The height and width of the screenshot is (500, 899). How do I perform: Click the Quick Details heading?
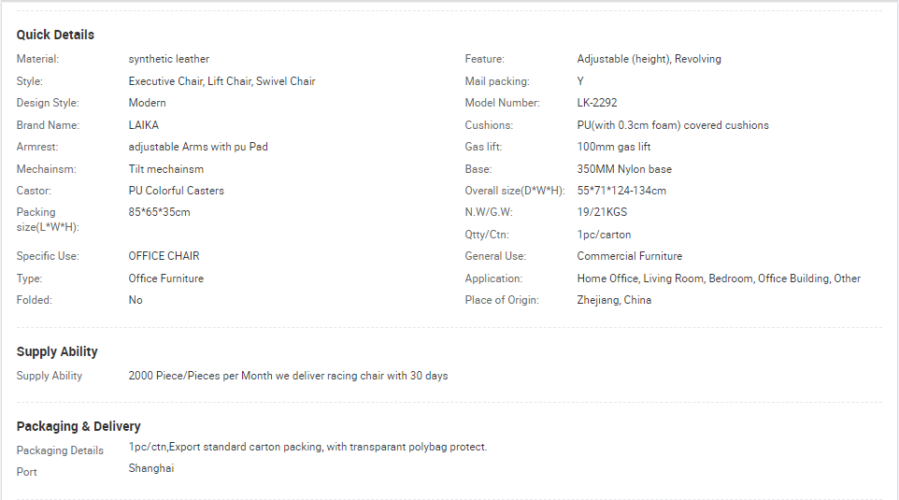(x=55, y=35)
